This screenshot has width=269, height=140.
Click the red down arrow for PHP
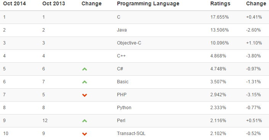85,95
